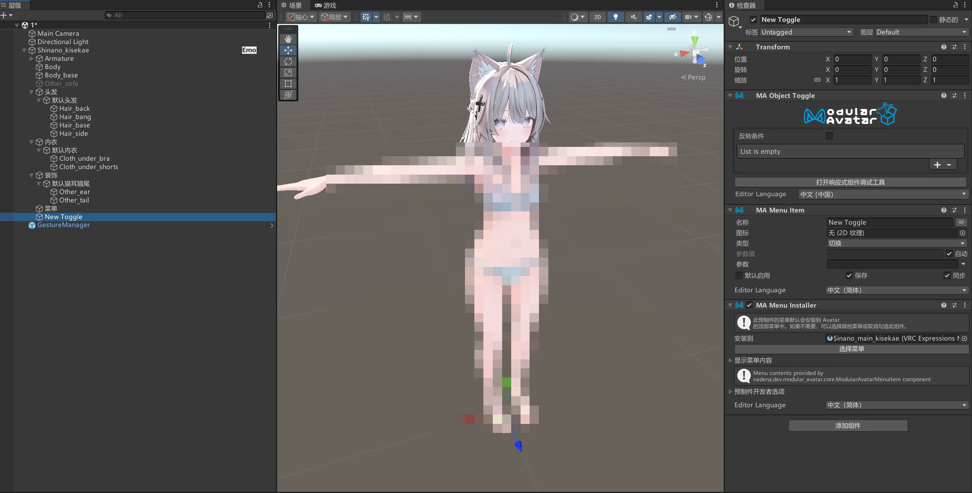This screenshot has width=972, height=493.
Task: Select the Rotate tool
Action: [x=288, y=61]
